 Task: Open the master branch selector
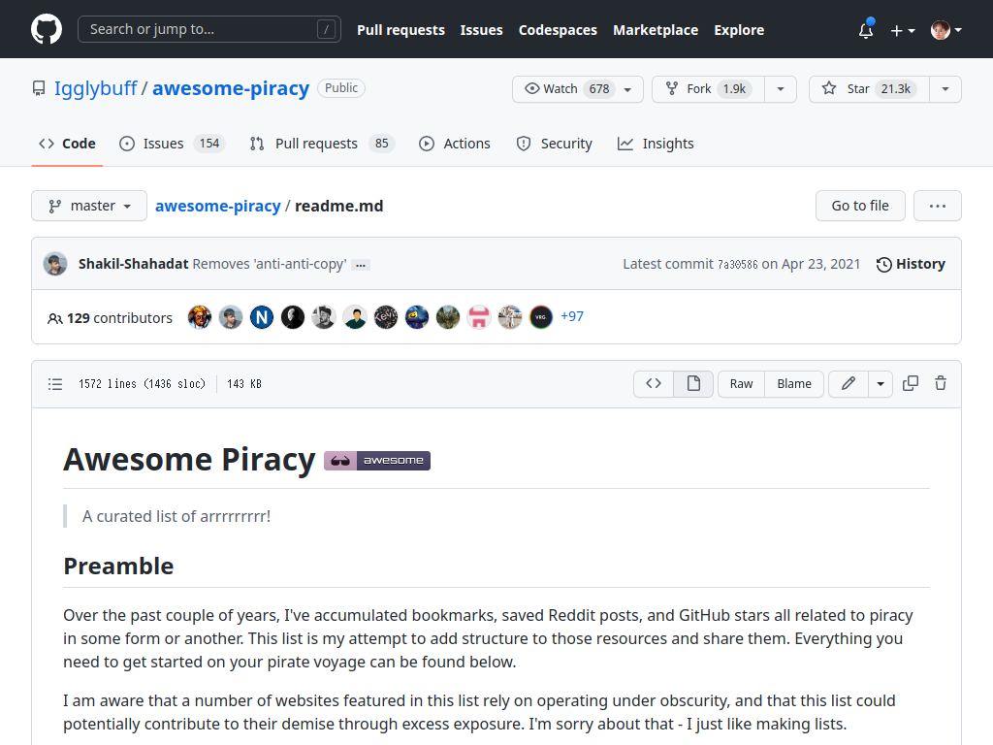pos(89,206)
